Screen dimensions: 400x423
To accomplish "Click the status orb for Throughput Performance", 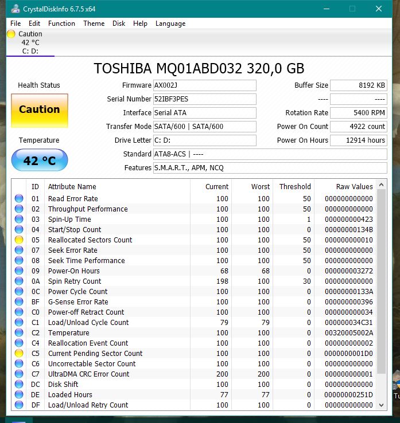I will [x=19, y=209].
